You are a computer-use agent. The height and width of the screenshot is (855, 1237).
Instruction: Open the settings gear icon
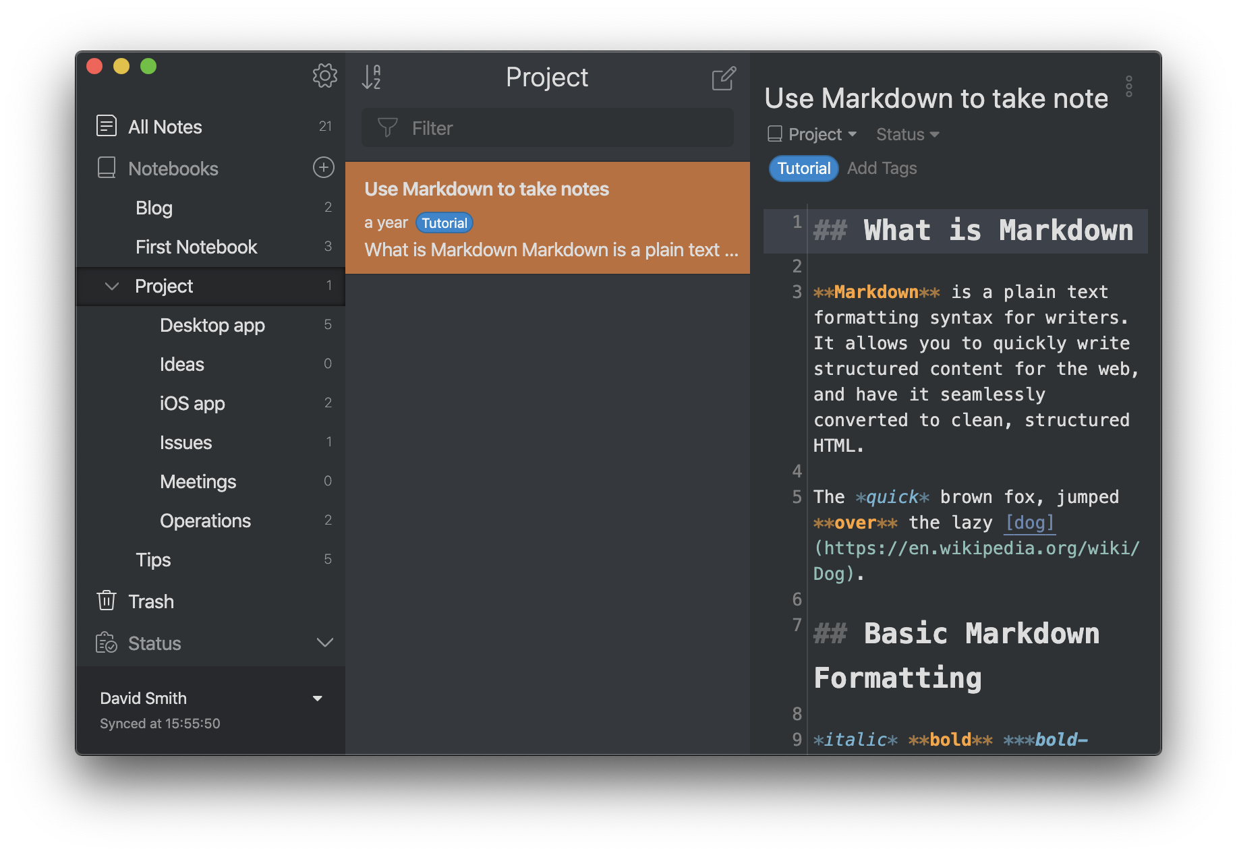point(324,76)
